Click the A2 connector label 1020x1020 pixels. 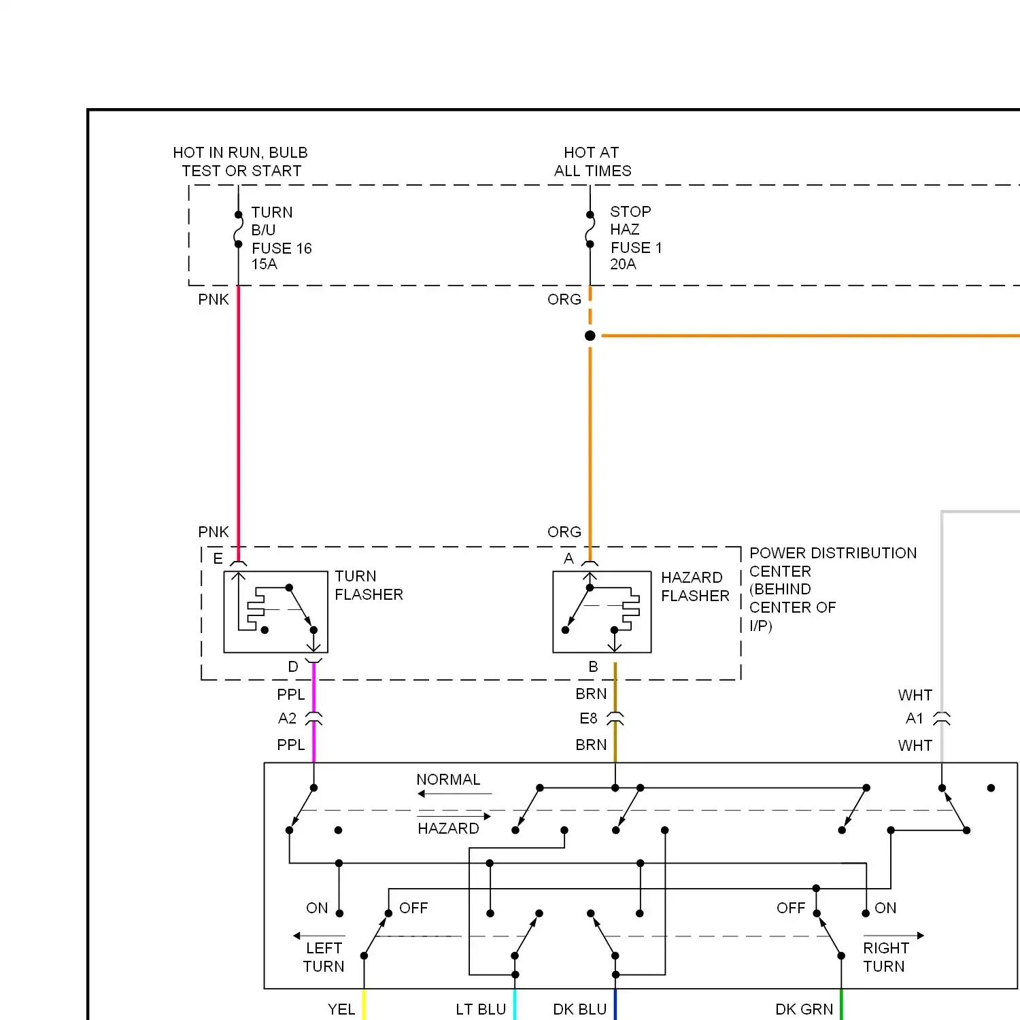[x=287, y=719]
